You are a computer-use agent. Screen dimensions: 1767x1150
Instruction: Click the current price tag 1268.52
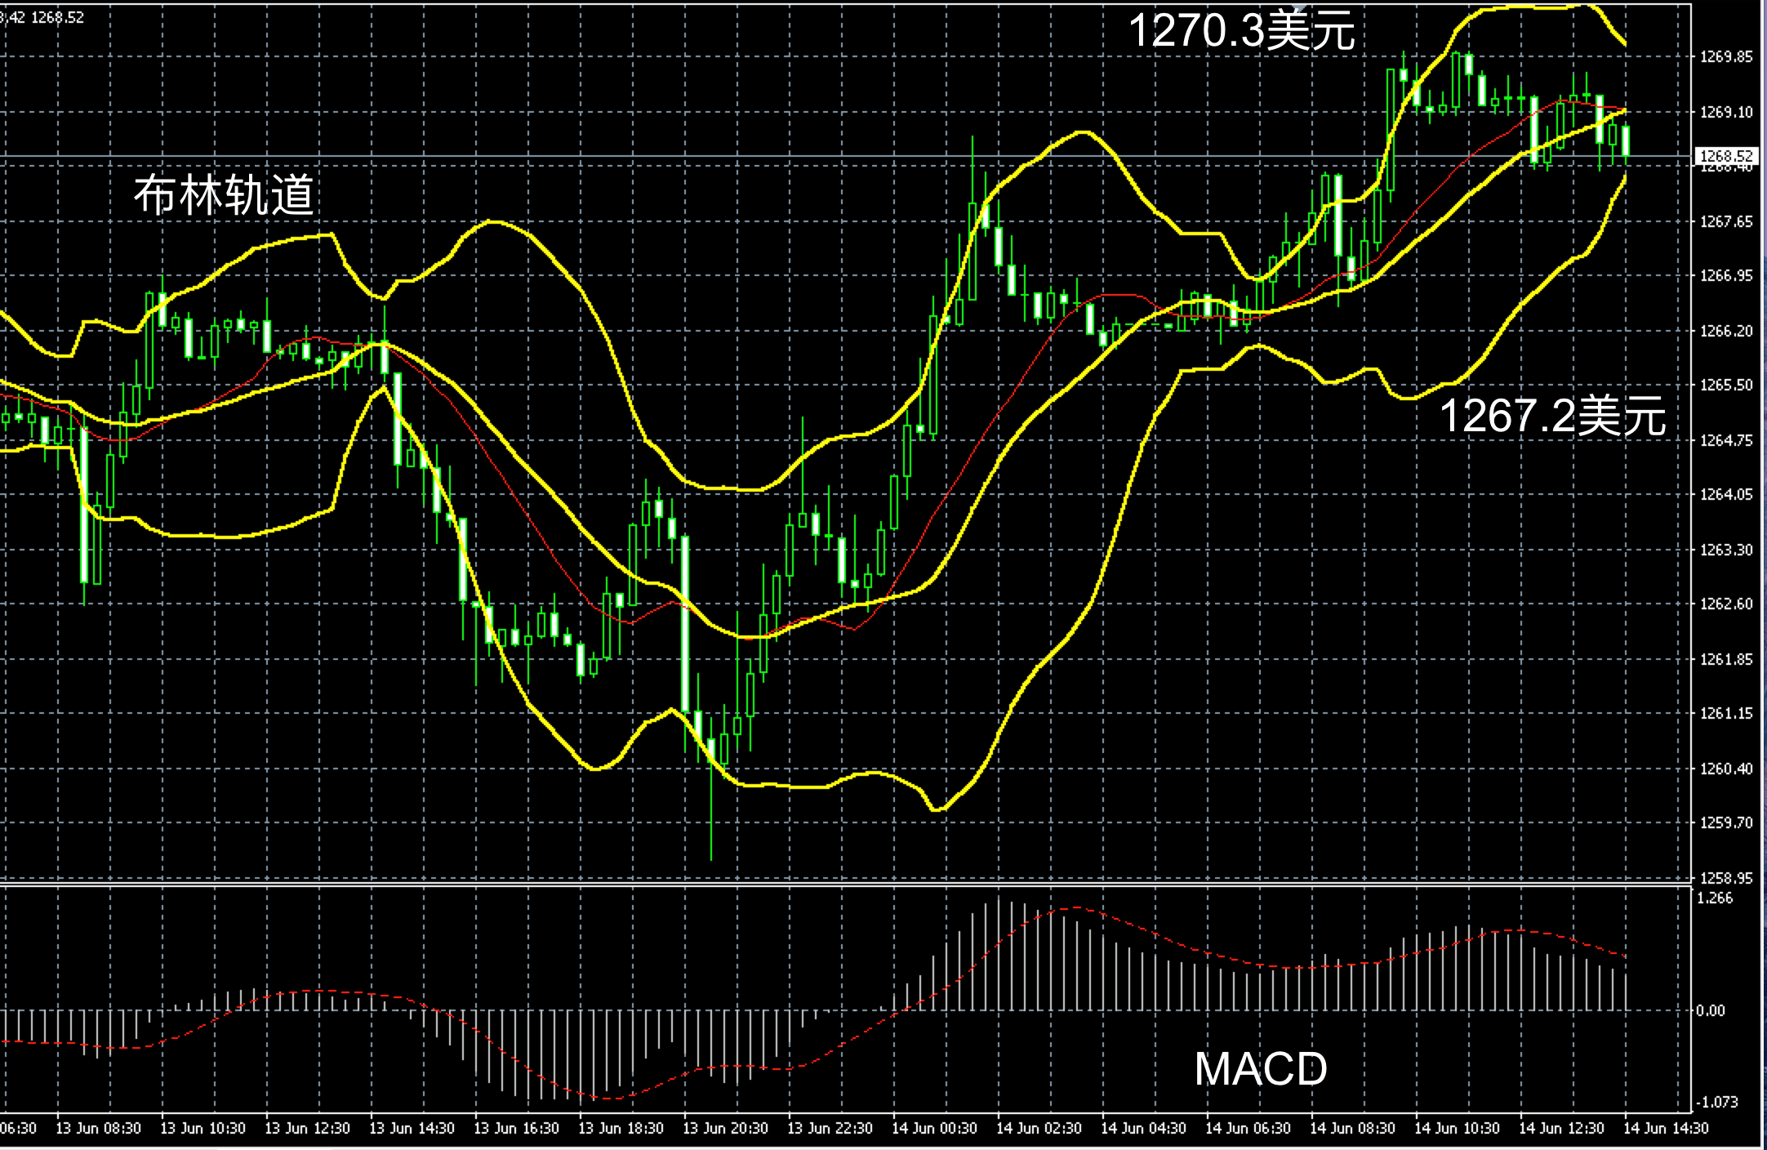coord(1725,156)
